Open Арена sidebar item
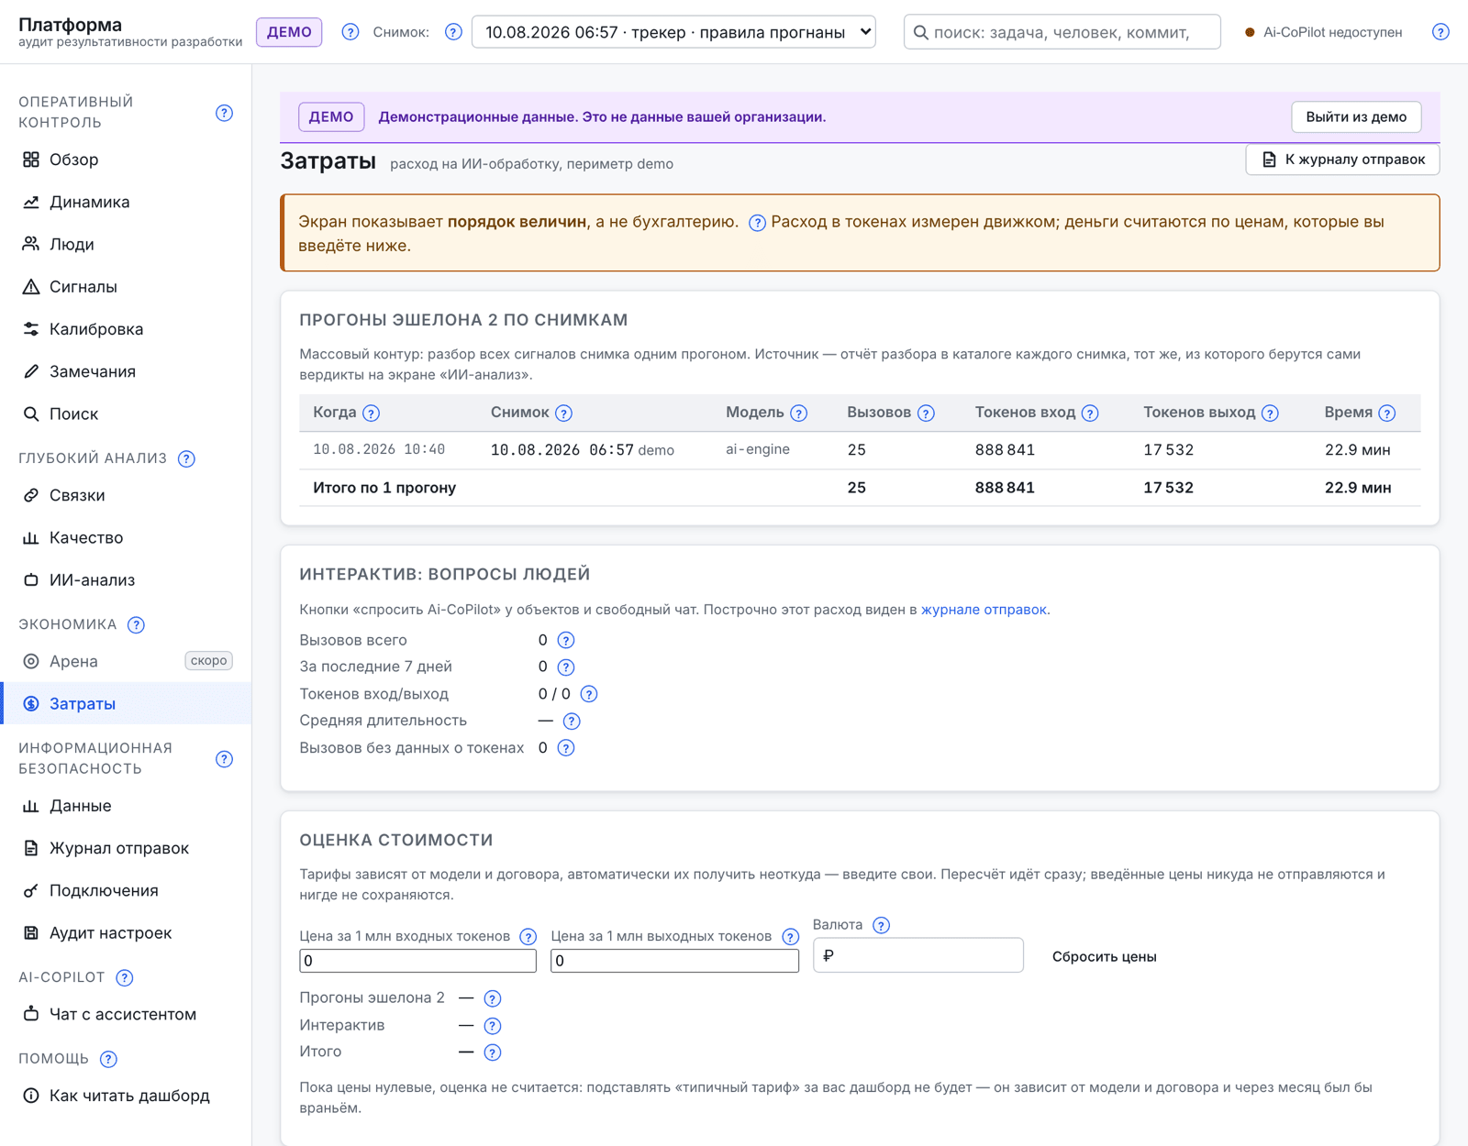 pyautogui.click(x=126, y=661)
